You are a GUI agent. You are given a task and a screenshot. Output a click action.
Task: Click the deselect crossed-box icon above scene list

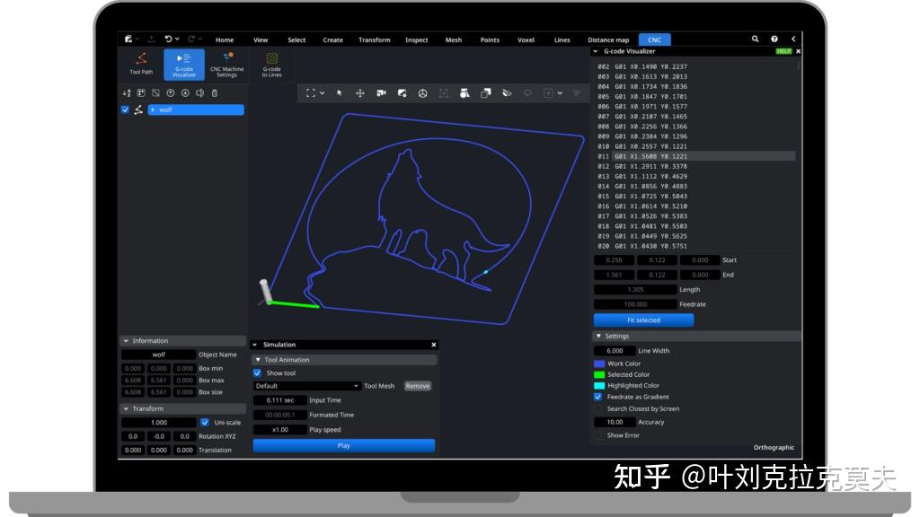(156, 93)
